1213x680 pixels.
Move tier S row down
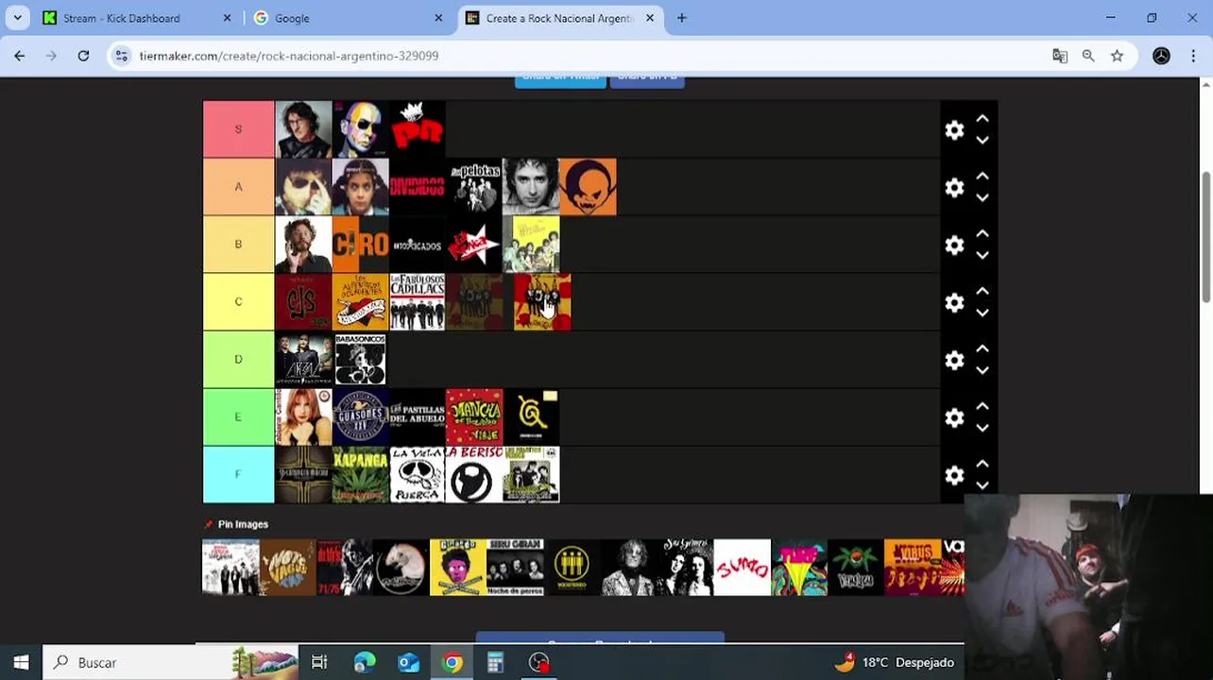pos(982,140)
